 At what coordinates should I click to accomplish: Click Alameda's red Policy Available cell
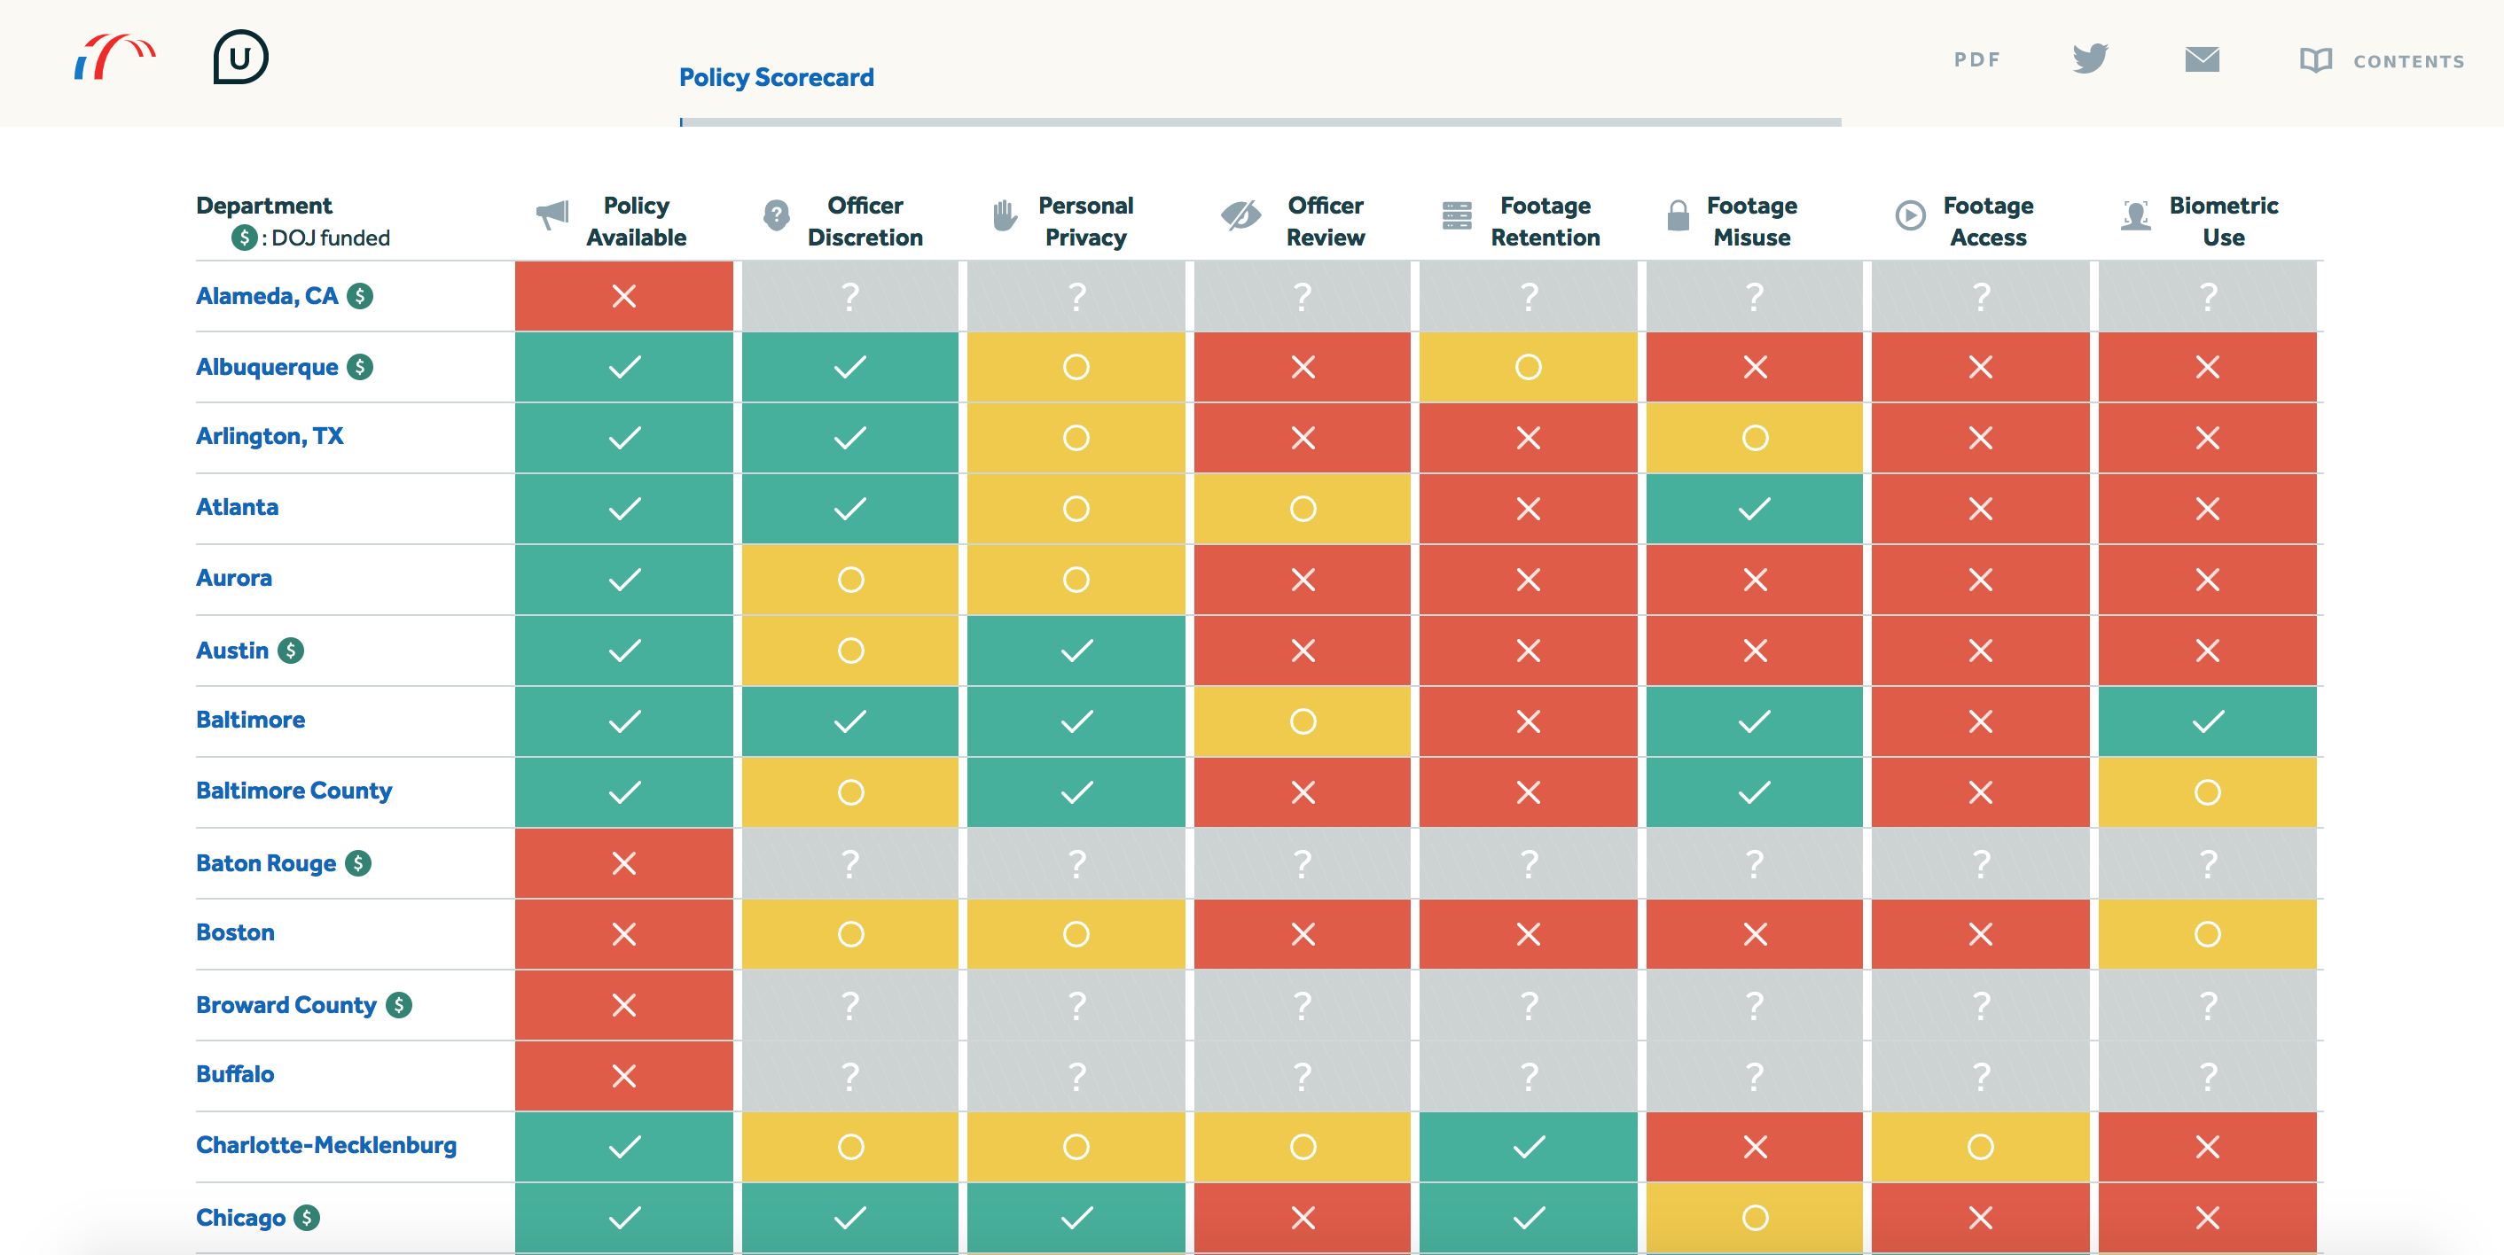(624, 296)
